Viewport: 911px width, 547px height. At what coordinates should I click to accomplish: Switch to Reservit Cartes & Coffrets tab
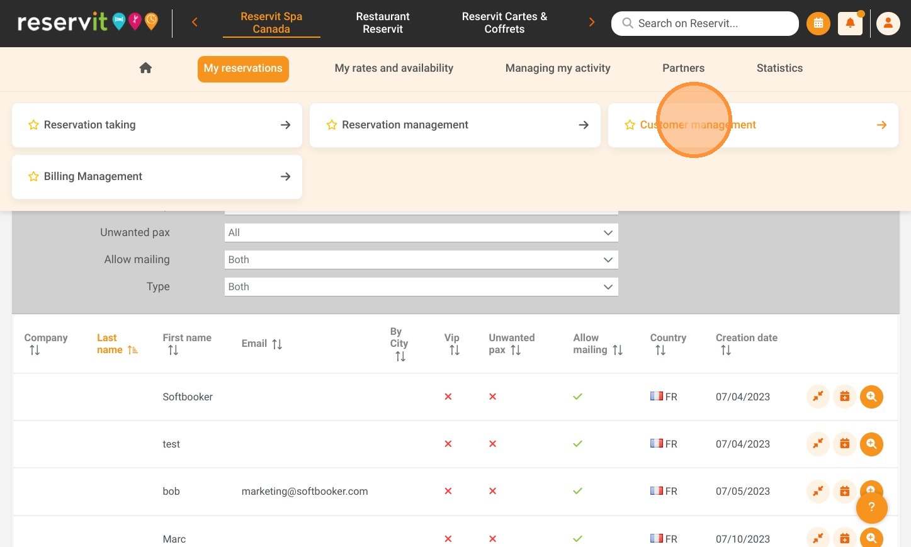point(504,23)
